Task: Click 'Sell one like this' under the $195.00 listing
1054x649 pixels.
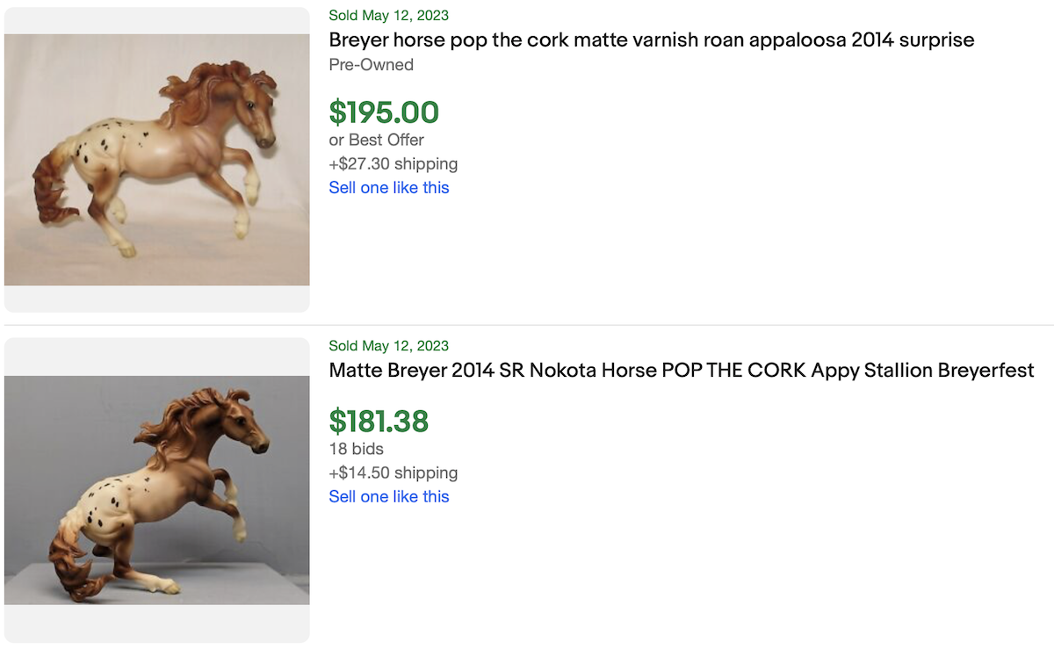Action: tap(388, 187)
